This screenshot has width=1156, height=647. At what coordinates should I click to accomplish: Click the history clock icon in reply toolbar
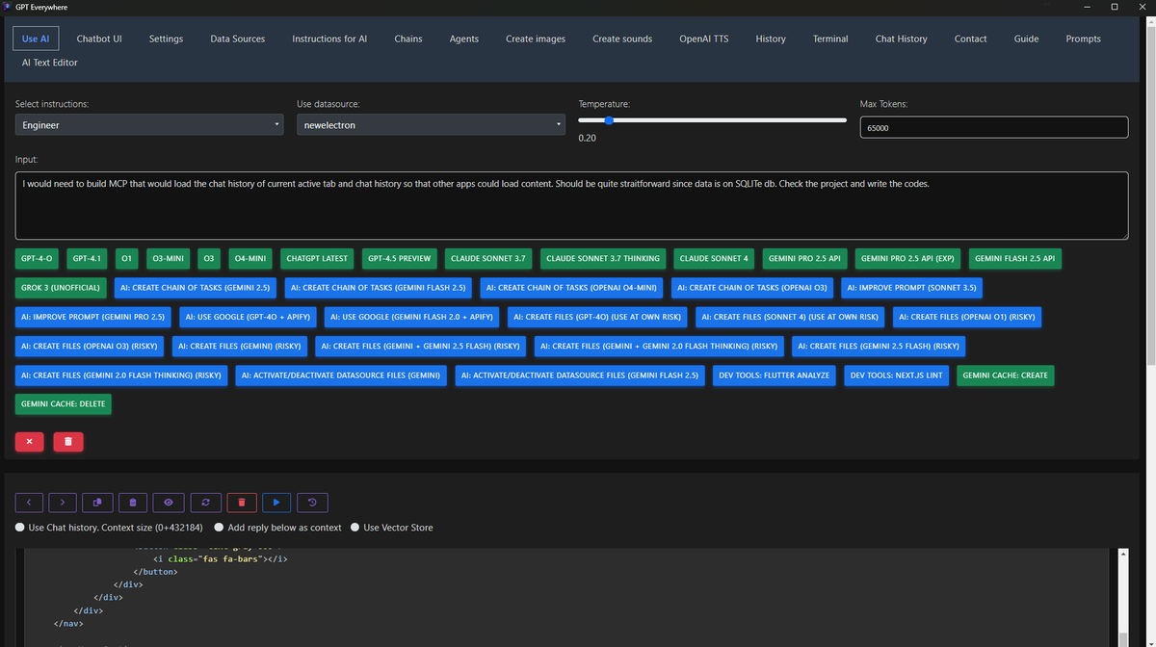(312, 502)
